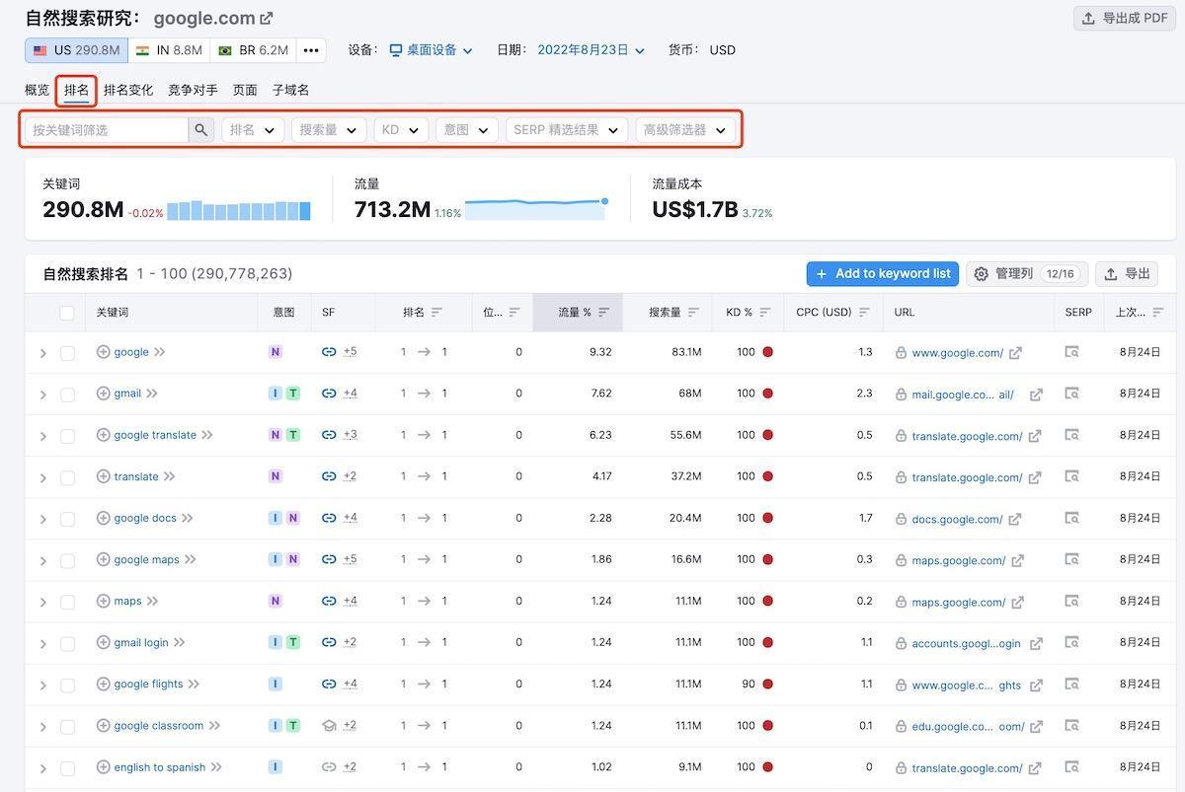Click the 流量 trend line chart
The image size is (1185, 792).
[536, 208]
